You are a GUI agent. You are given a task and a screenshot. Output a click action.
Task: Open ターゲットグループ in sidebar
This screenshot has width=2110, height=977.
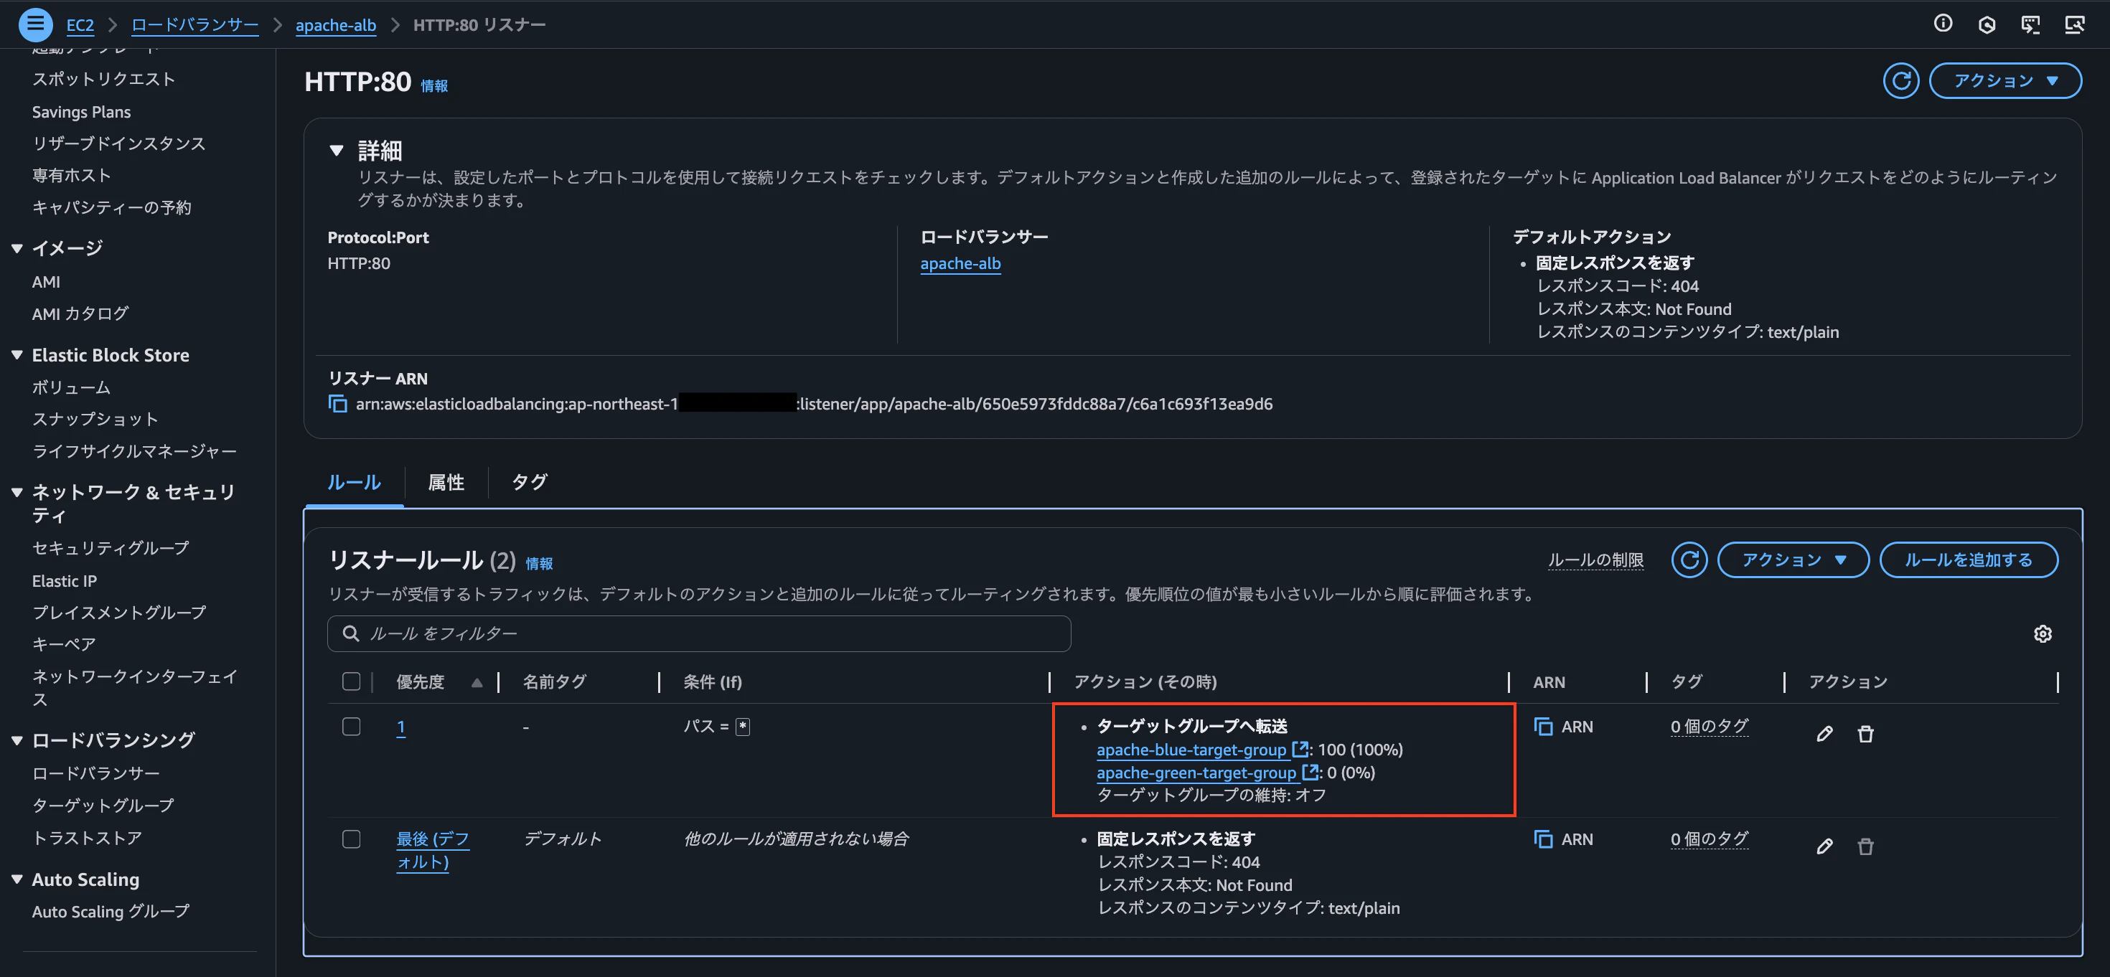pyautogui.click(x=103, y=806)
